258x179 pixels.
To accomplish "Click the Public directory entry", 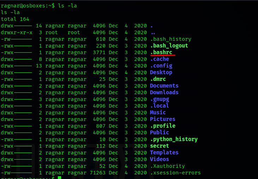I will point(159,133).
